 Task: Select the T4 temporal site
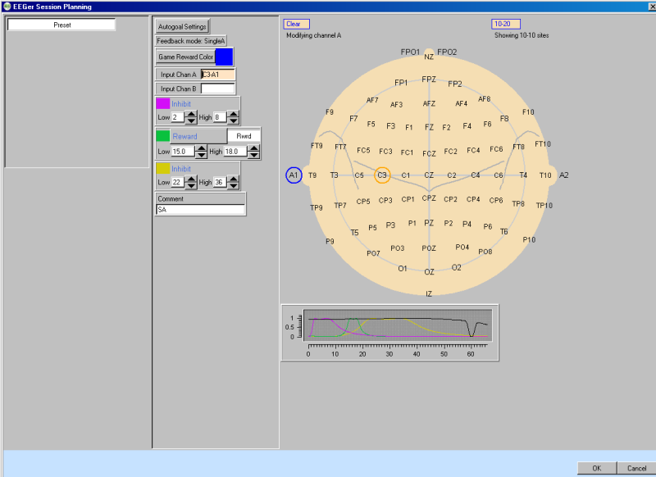click(x=523, y=175)
